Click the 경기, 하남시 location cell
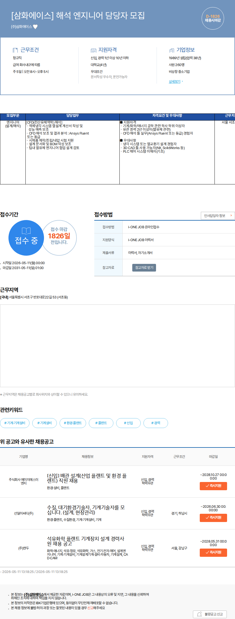This screenshot has height=619, width=235. (x=179, y=513)
